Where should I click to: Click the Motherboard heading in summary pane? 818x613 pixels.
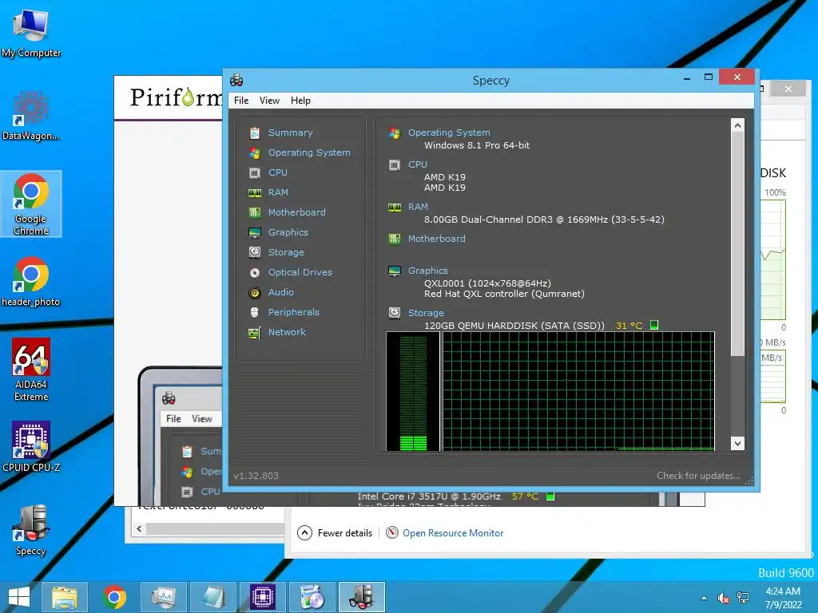pyautogui.click(x=437, y=239)
